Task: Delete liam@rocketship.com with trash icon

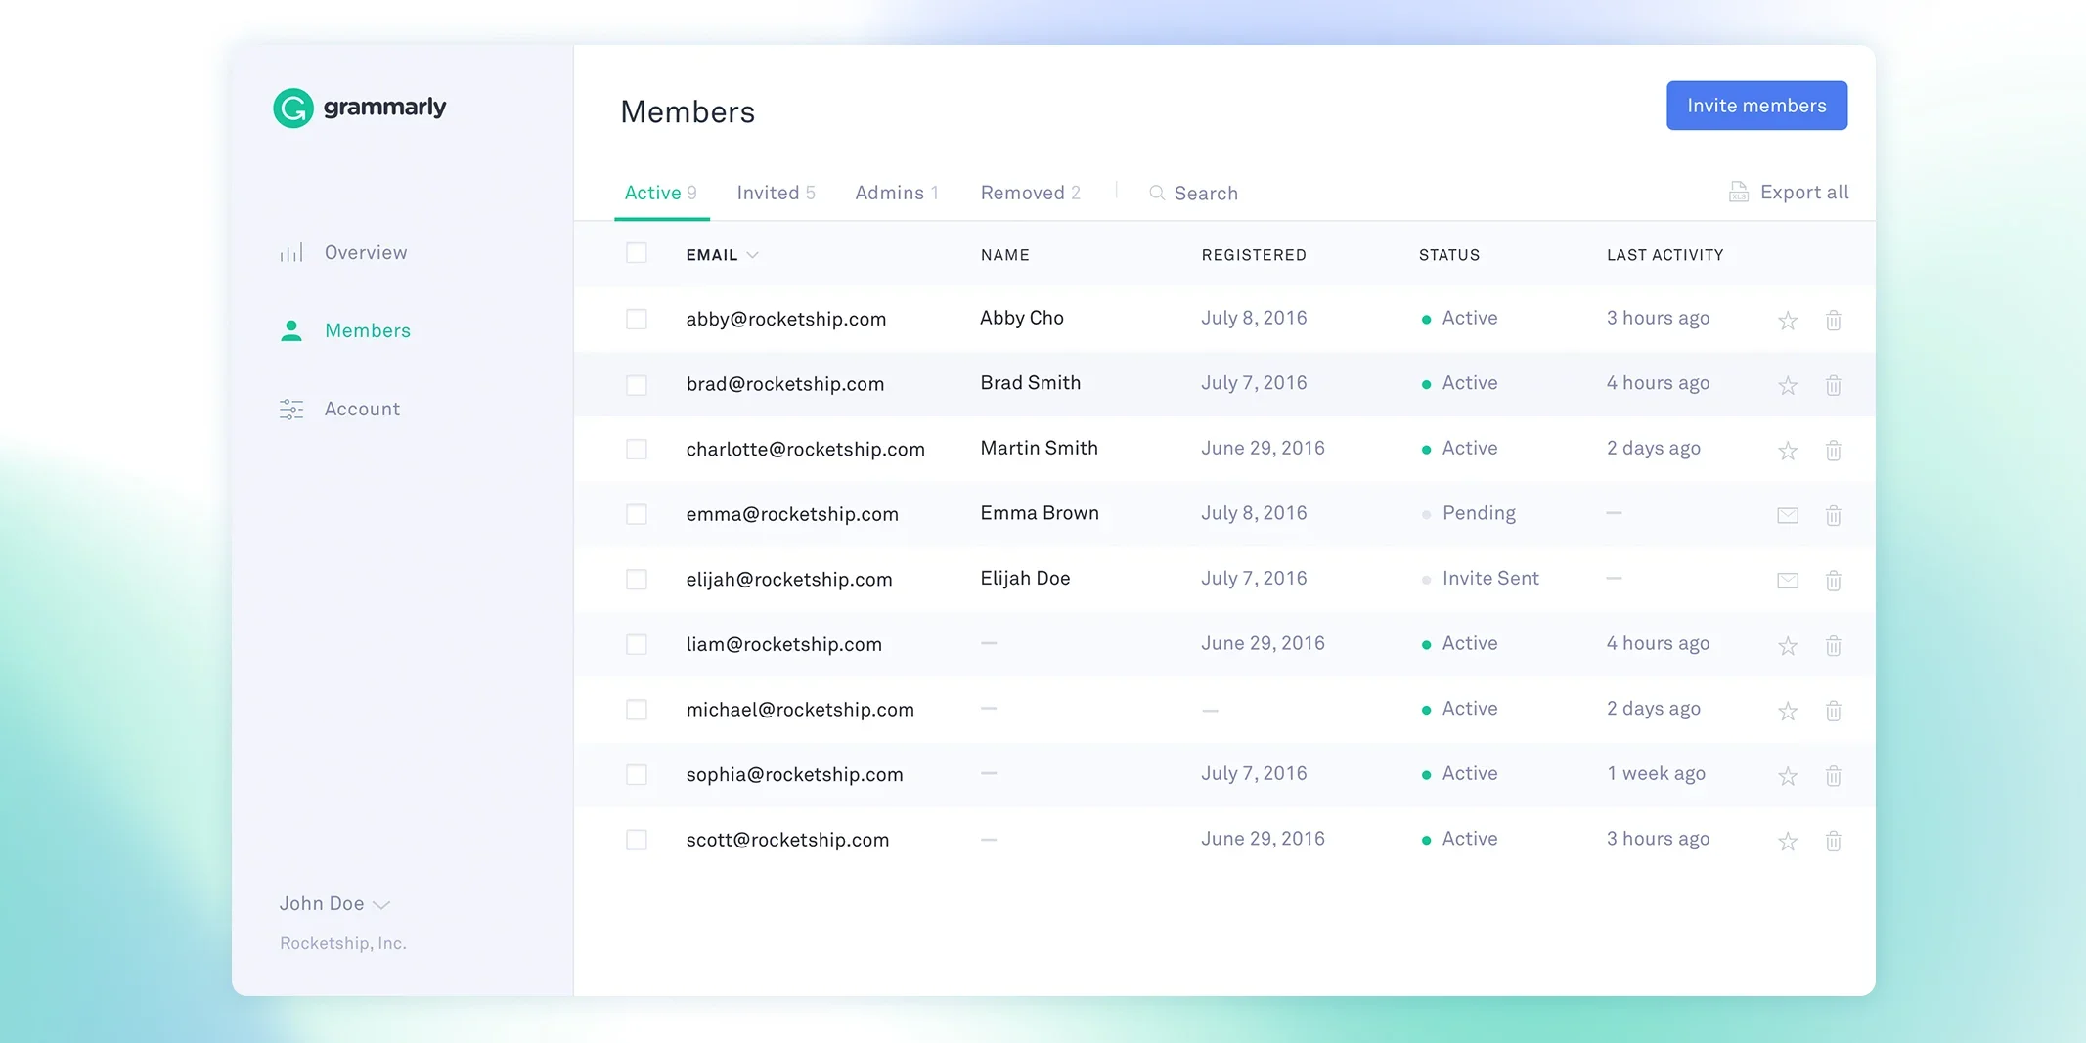Action: pyautogui.click(x=1834, y=645)
